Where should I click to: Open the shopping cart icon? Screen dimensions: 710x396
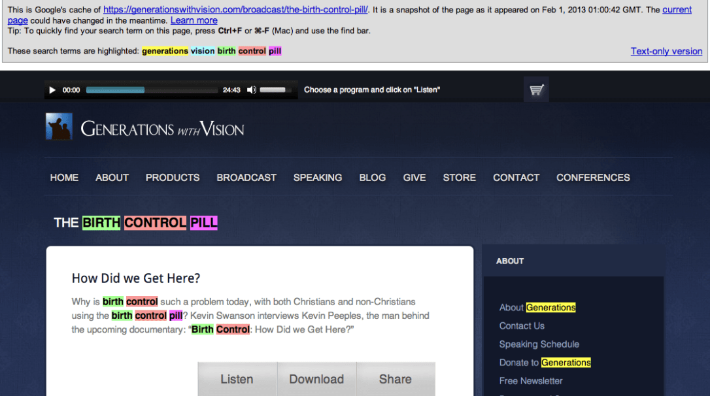536,90
